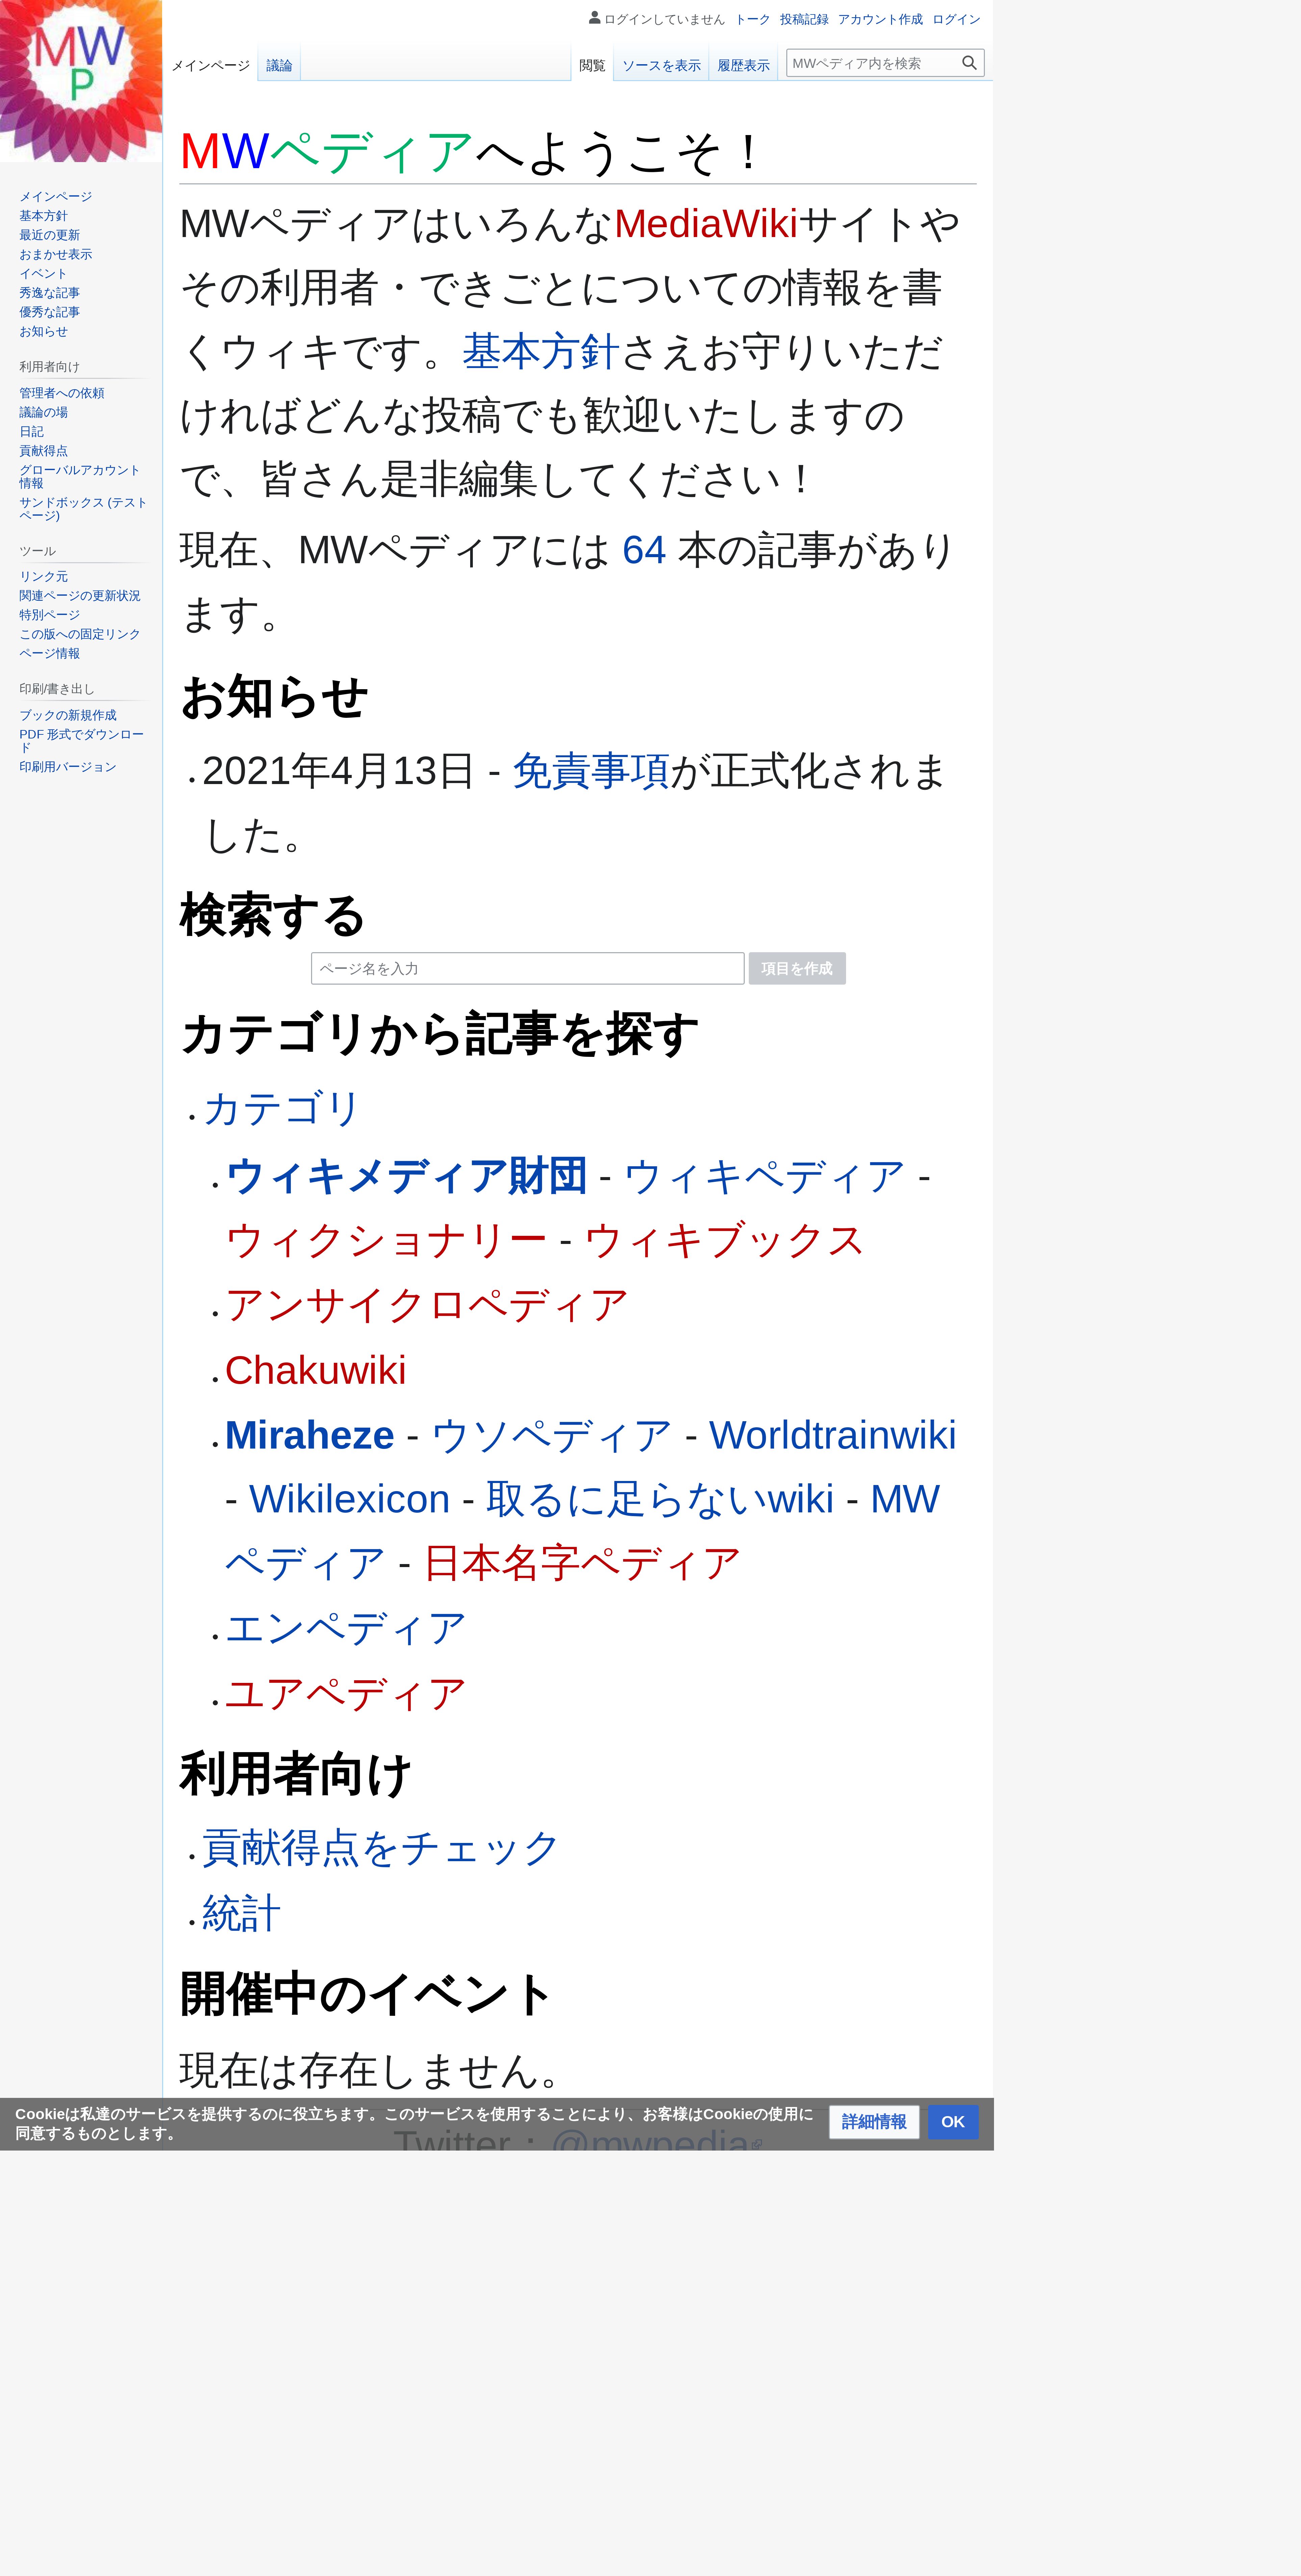1301x2576 pixels.
Task: Click the アカウント作成 link
Action: [x=880, y=19]
